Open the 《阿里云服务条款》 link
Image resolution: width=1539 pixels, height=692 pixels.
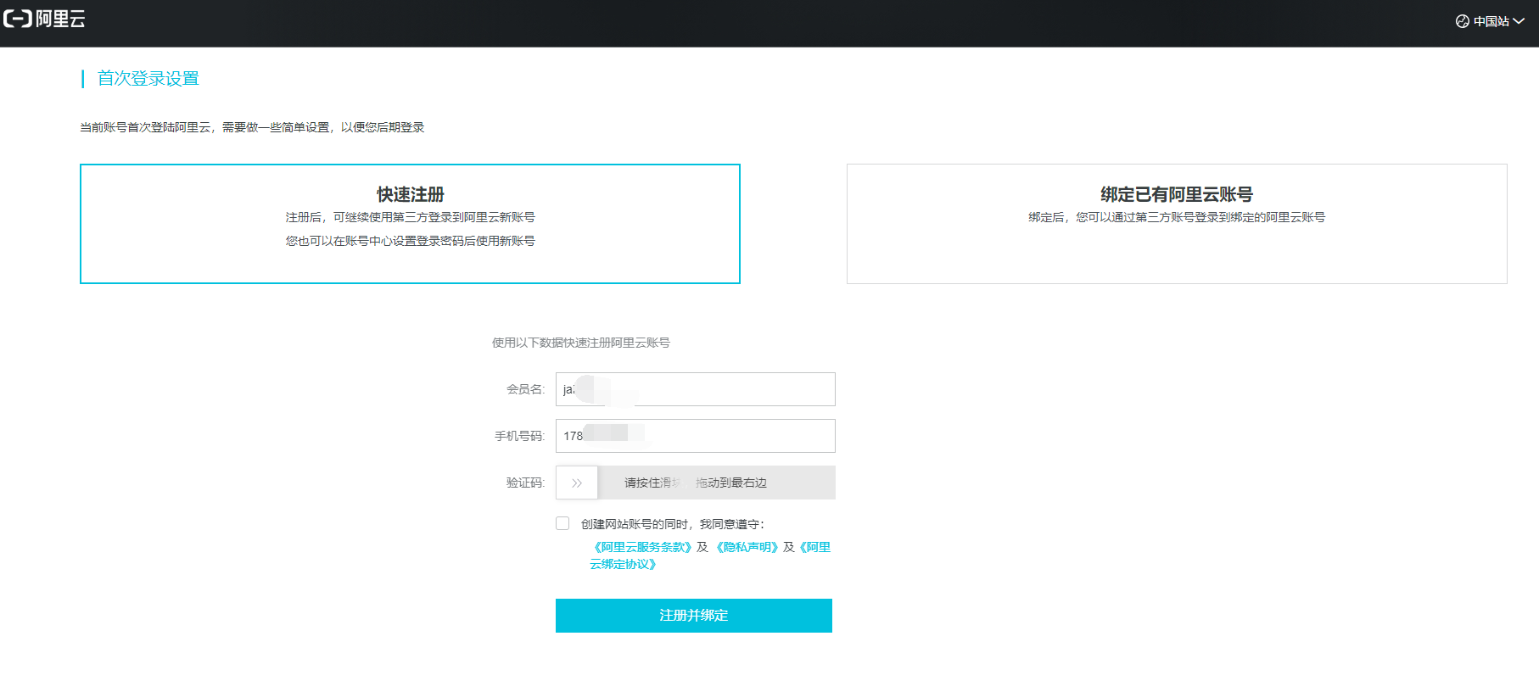click(x=643, y=547)
